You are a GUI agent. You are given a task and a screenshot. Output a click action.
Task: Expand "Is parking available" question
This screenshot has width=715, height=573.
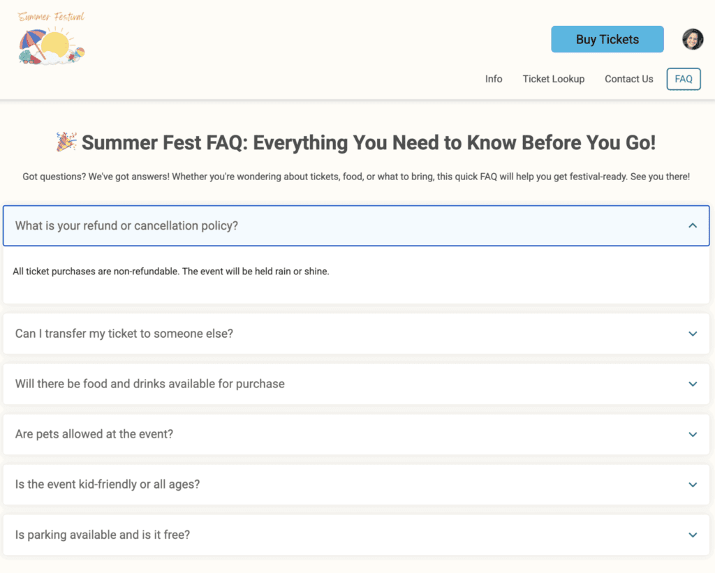pyautogui.click(x=103, y=535)
